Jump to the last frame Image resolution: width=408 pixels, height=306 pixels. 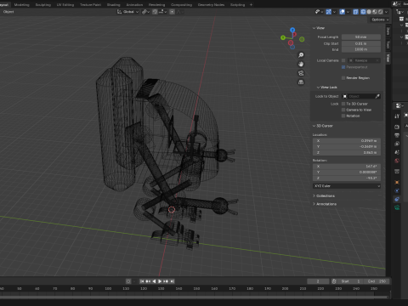point(172,281)
